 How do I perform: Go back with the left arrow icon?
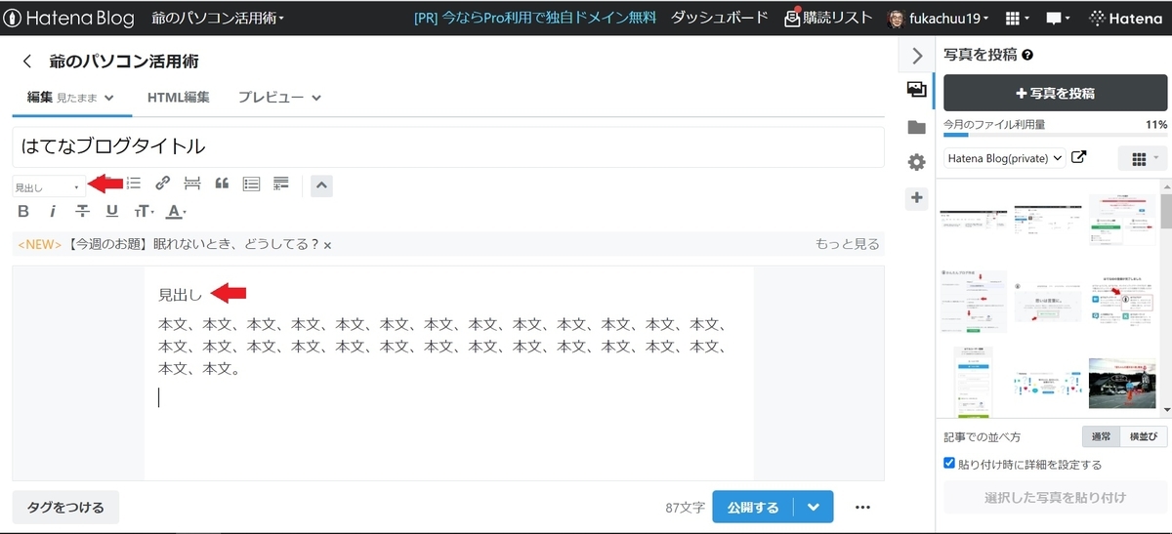(x=27, y=62)
